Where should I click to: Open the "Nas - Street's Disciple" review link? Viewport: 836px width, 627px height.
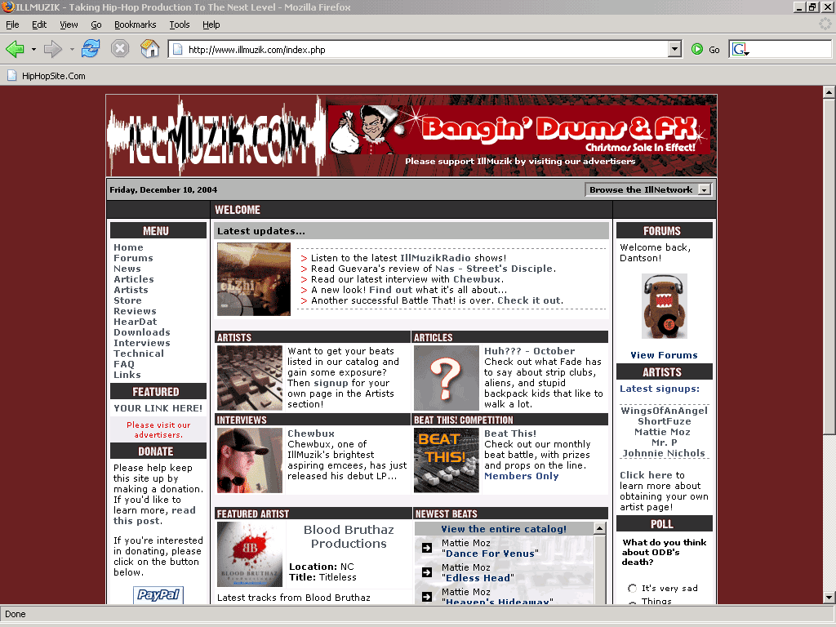(494, 269)
